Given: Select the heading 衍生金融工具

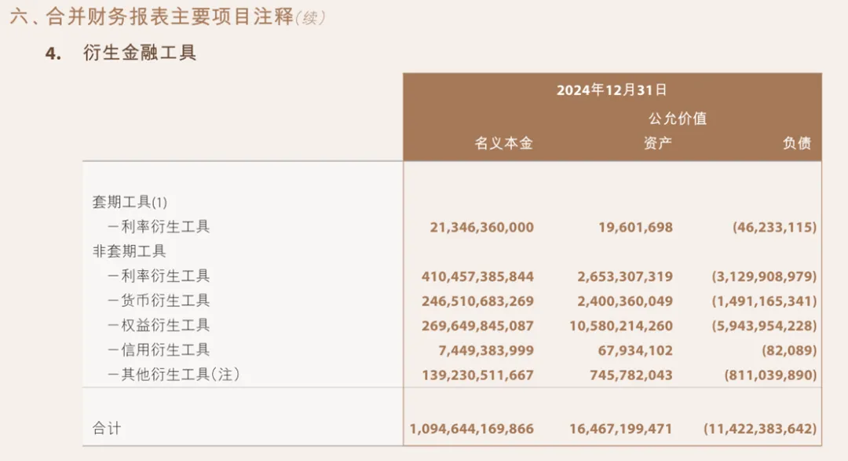Looking at the screenshot, I should click(x=140, y=53).
